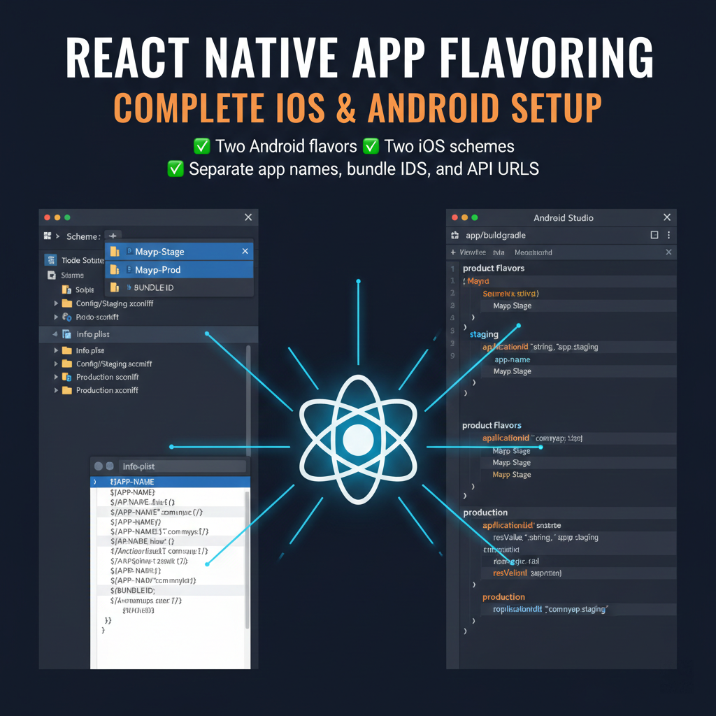716x716 pixels.
Task: Close the Android Studio tab bar with X
Action: click(x=668, y=252)
